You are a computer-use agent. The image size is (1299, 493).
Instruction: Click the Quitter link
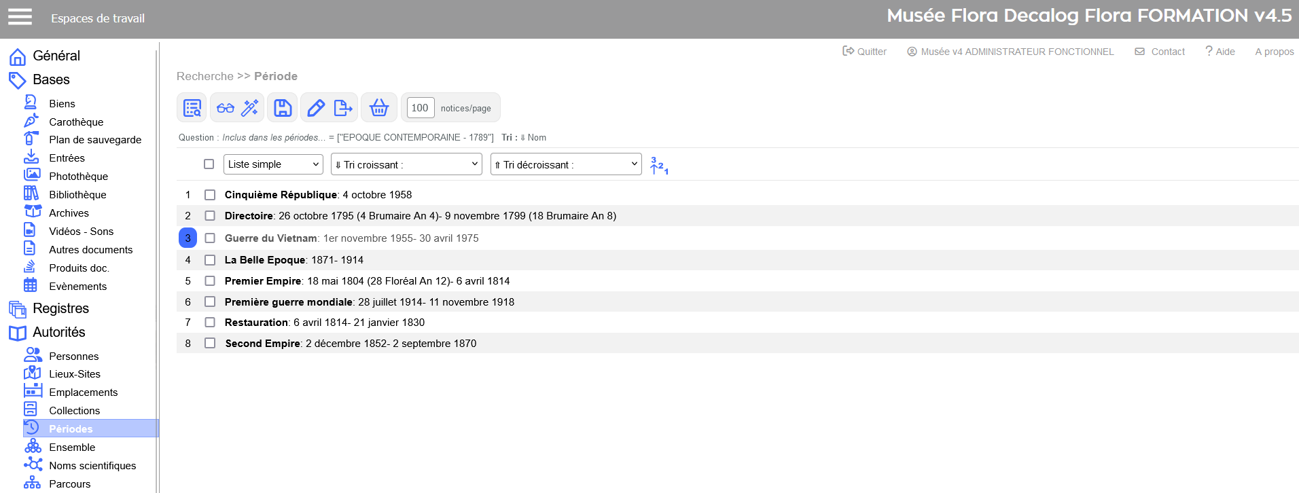pos(865,52)
